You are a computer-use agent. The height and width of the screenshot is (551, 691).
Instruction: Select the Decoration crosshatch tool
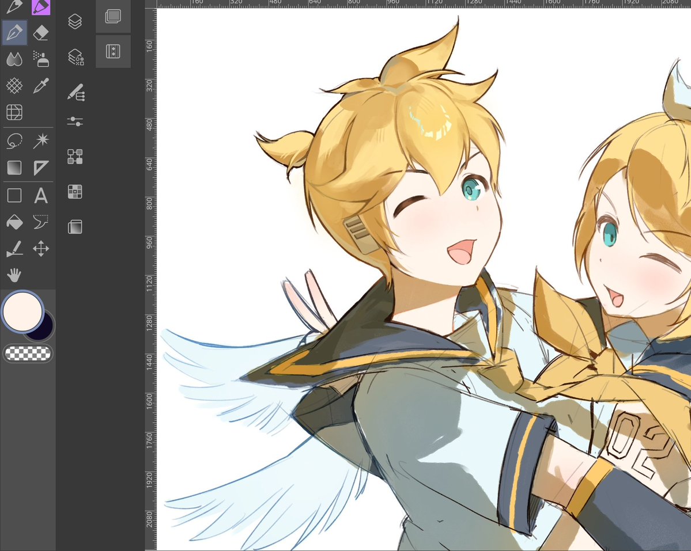[14, 86]
